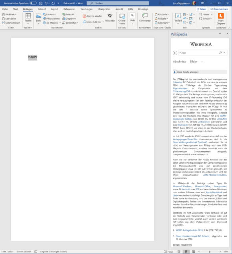This screenshot has width=232, height=254.
Task: Click the Wikipedia pane back arrow
Action: pyautogui.click(x=175, y=53)
